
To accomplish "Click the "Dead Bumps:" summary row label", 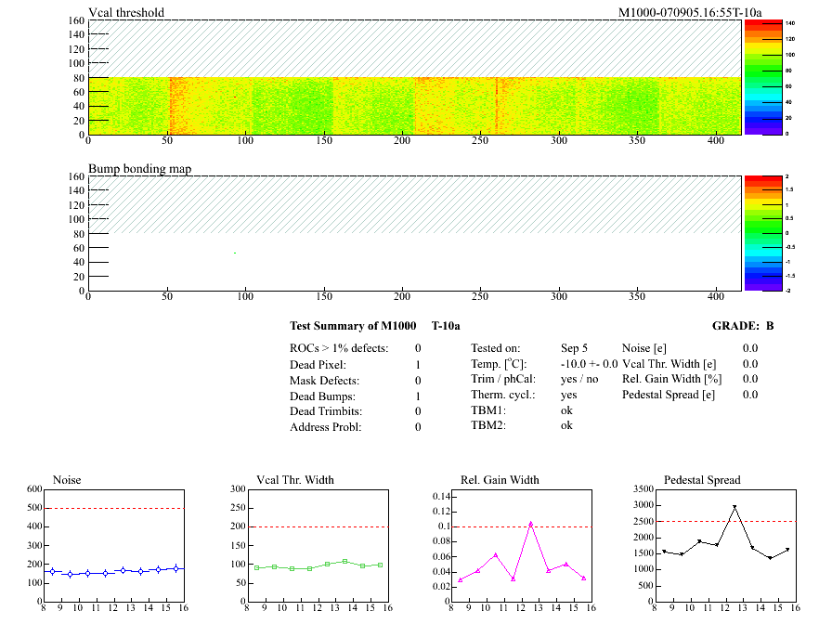I will point(319,396).
